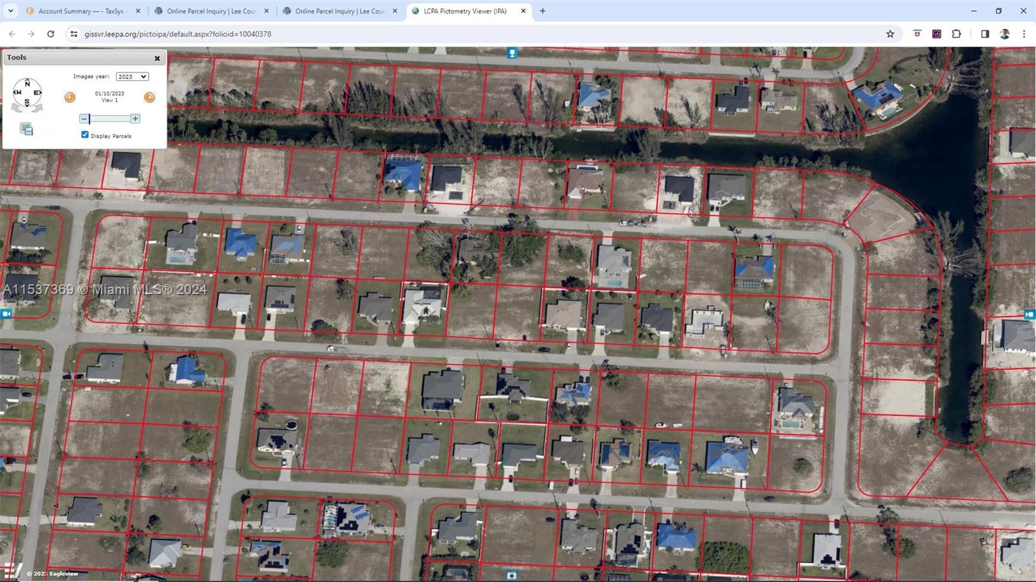Click the zoom level slider track

(109, 118)
